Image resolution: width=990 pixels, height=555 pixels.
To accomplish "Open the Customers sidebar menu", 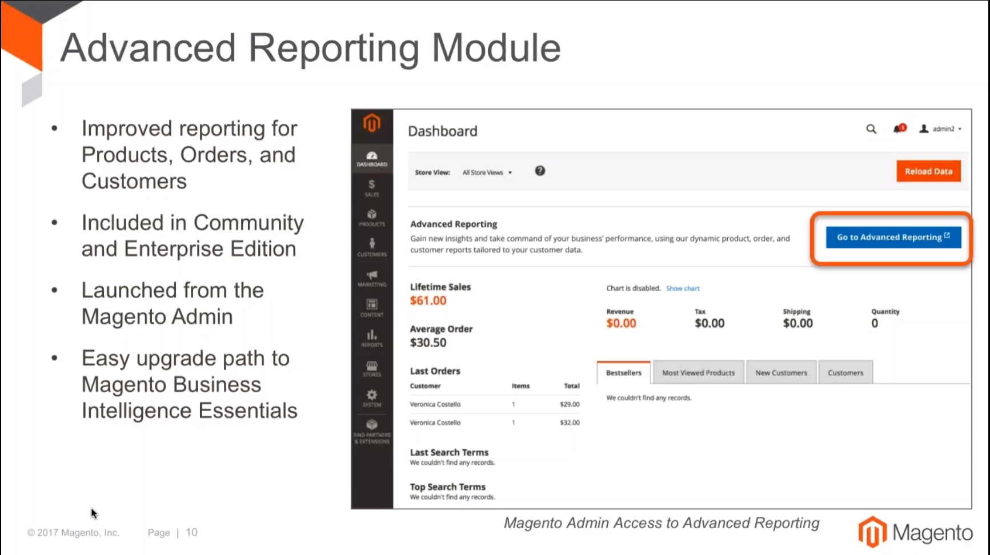I will [x=372, y=248].
